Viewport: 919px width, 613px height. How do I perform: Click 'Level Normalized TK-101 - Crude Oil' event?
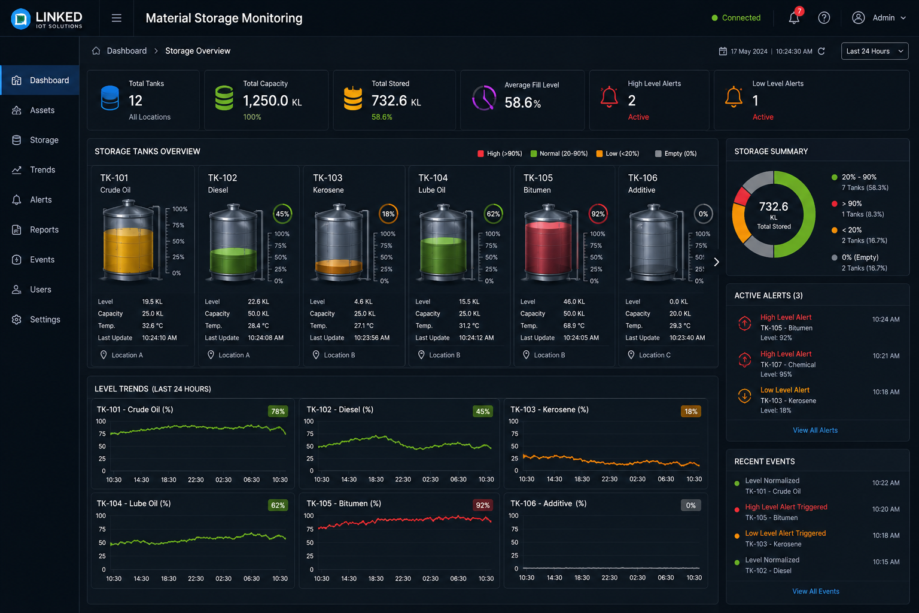tap(817, 486)
